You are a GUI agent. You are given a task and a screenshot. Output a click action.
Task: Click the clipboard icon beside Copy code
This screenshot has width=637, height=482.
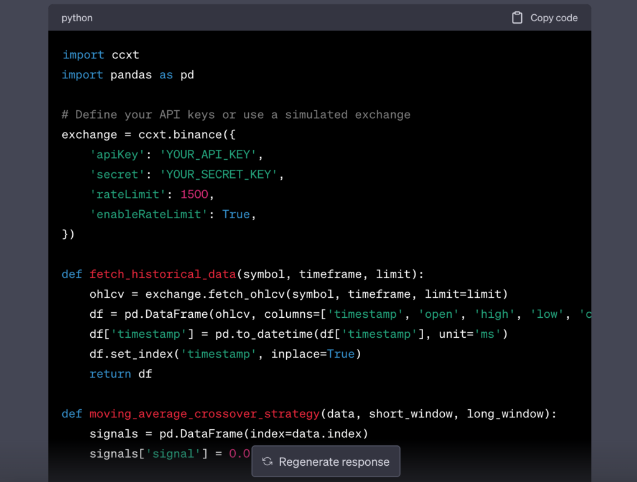[x=517, y=18]
